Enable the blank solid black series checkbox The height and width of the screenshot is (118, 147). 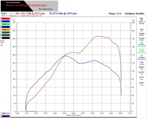point(1,38)
